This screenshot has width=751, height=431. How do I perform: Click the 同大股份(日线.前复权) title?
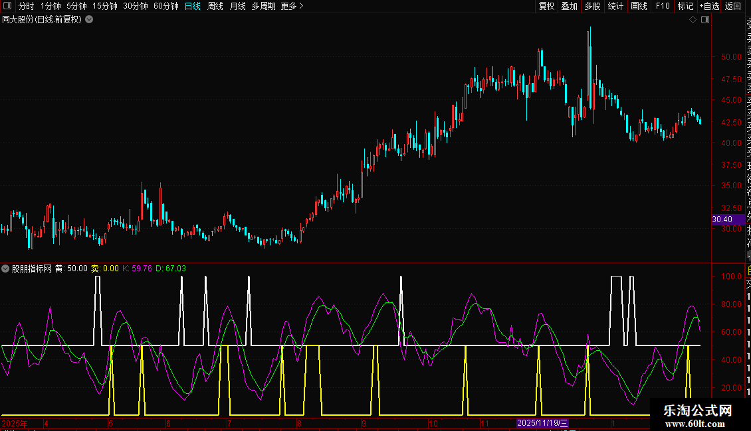coord(42,20)
